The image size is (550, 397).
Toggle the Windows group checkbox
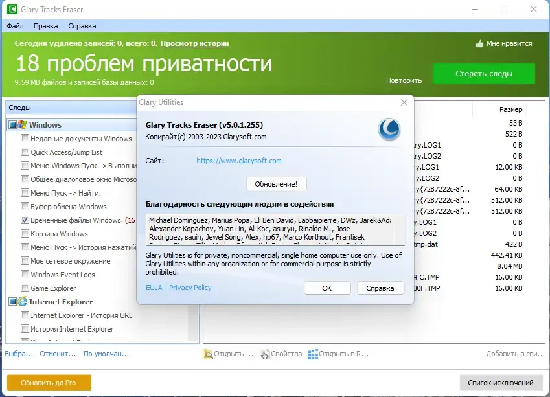[x=12, y=124]
